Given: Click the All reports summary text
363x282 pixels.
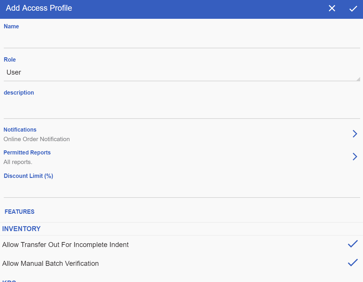Looking at the screenshot, I should click(x=18, y=162).
